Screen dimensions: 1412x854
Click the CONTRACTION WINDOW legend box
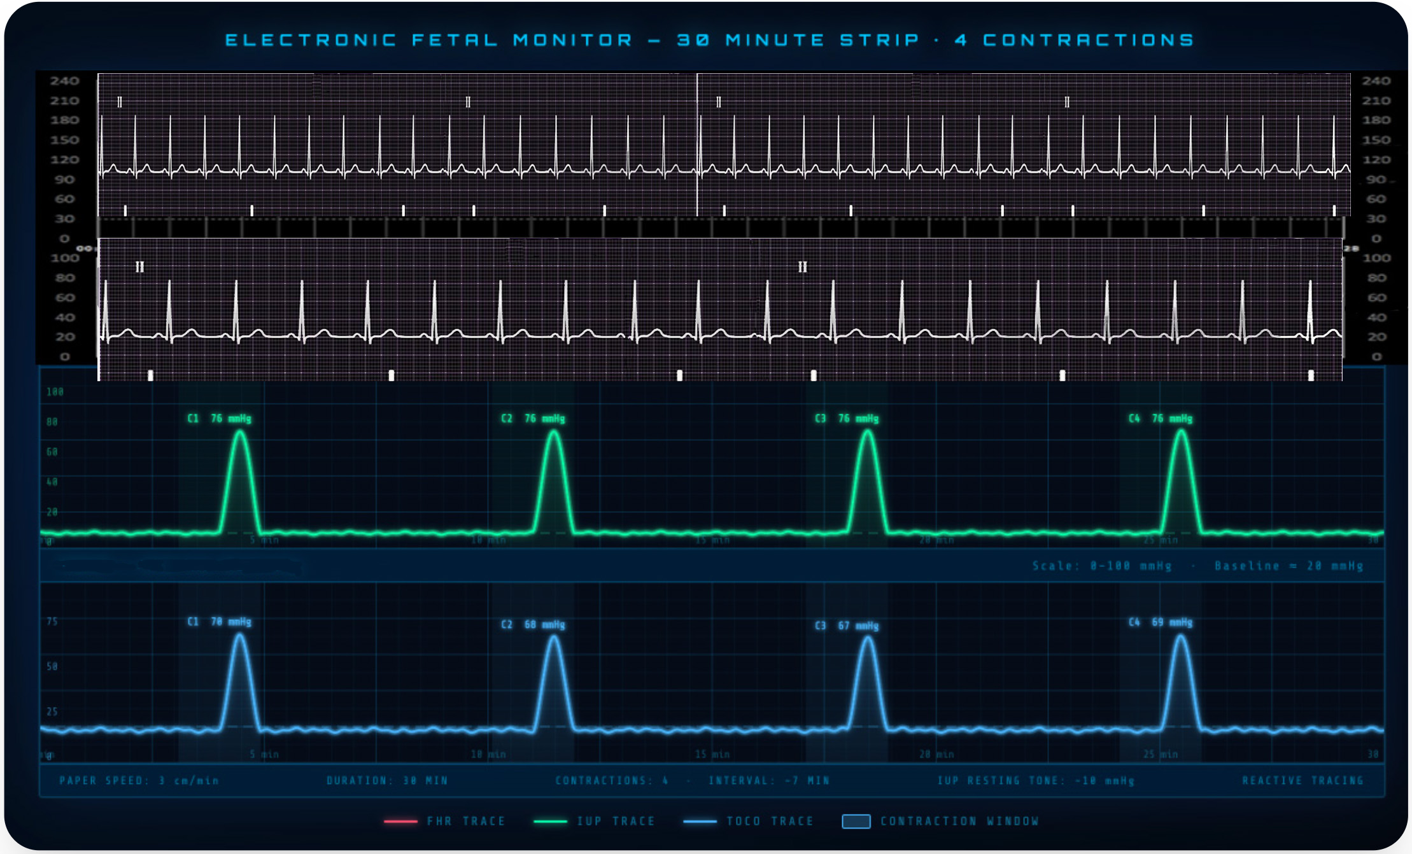click(x=856, y=821)
